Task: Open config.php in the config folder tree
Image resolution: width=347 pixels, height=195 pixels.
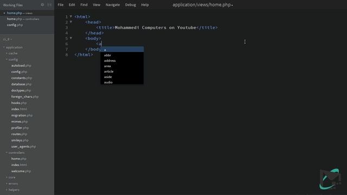Action: tap(19, 72)
